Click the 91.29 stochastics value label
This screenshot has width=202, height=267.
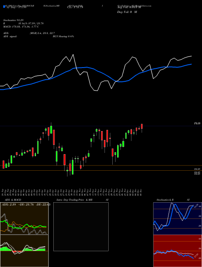[196, 205]
